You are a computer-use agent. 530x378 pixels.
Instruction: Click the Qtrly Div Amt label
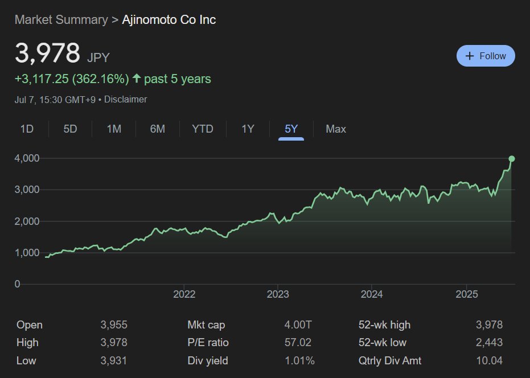point(390,361)
